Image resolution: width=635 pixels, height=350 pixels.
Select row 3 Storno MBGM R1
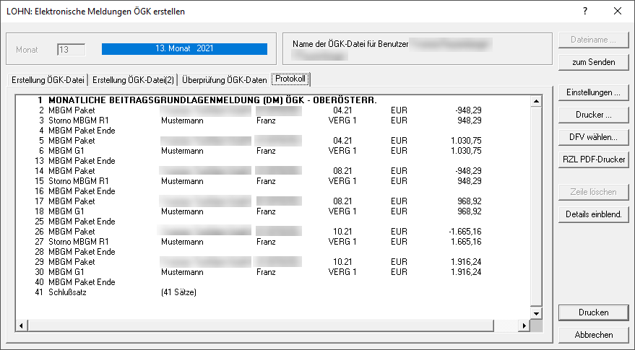click(78, 120)
